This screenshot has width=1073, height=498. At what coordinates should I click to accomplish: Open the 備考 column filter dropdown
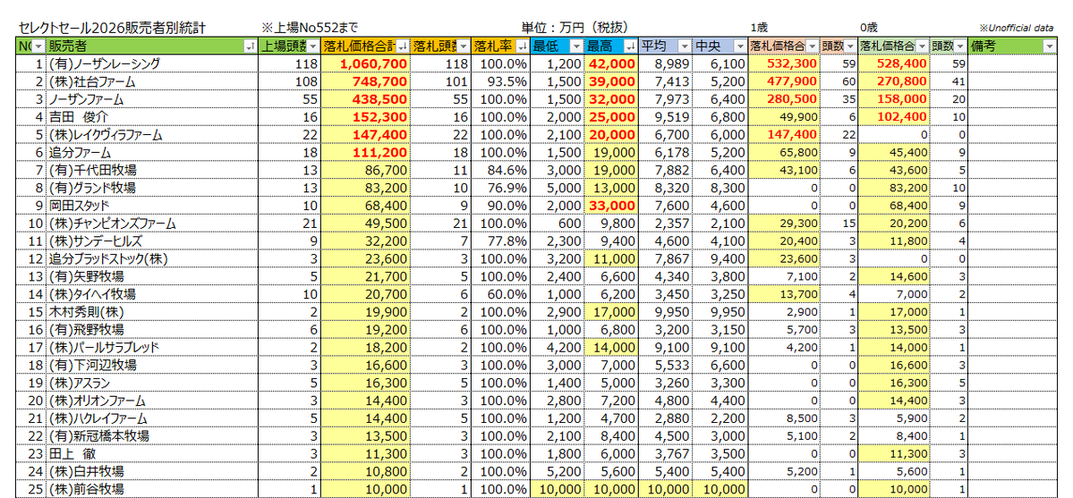1050,46
